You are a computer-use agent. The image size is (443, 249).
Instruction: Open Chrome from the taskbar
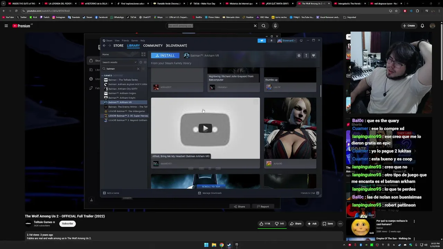click(221, 245)
